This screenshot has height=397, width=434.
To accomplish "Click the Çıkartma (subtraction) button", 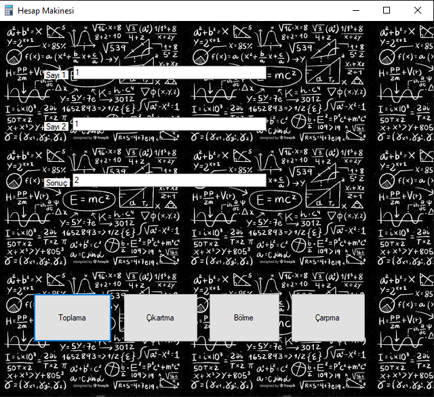I will tap(161, 318).
